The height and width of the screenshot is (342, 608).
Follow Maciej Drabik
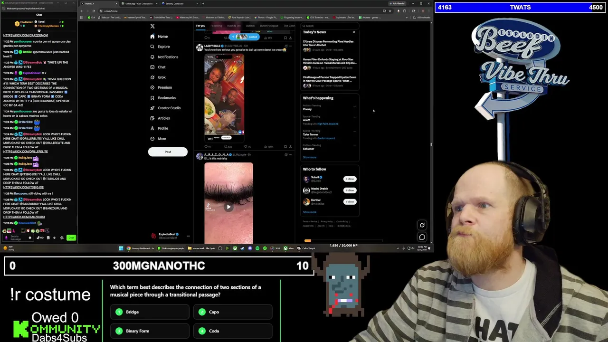click(350, 190)
